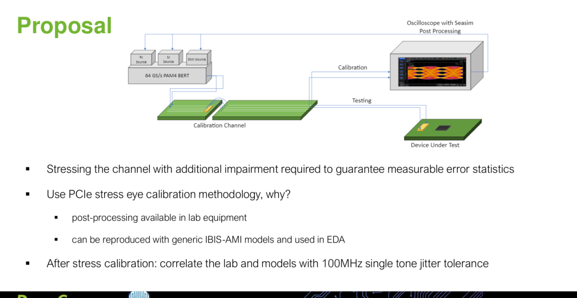
Task: Click the 'Testing' arrow label
Action: pos(362,100)
